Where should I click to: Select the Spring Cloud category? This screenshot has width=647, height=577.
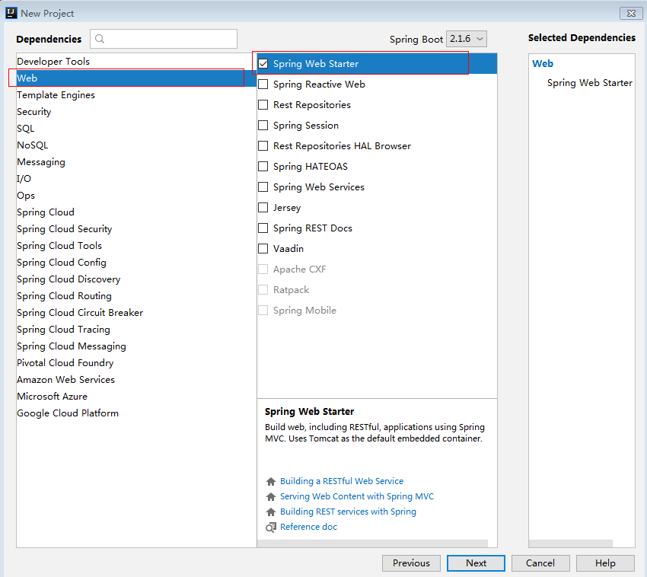click(x=136, y=212)
